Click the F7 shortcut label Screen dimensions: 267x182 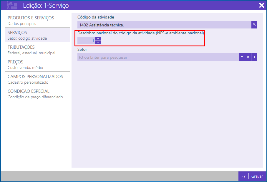point(243,176)
